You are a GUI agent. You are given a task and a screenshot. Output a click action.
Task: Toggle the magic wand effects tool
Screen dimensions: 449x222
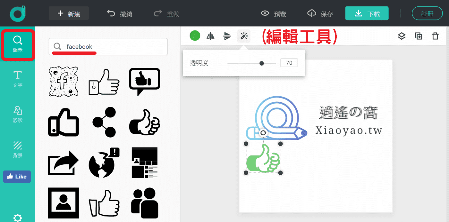coord(244,36)
